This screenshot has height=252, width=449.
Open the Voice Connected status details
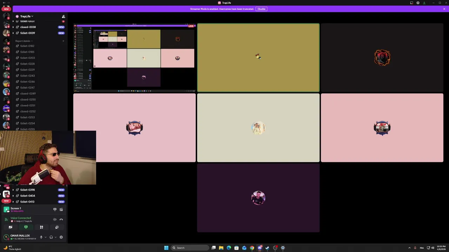pos(21,218)
